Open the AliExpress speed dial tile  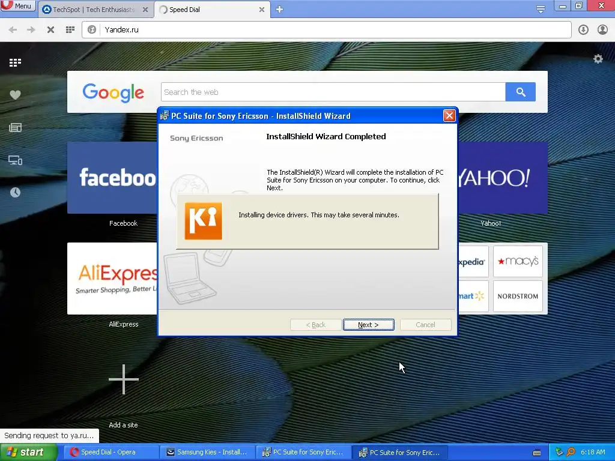coord(112,279)
